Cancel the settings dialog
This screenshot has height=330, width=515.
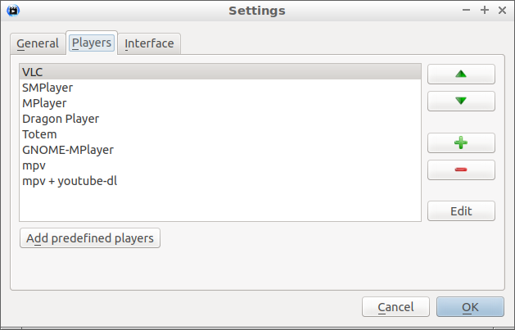point(395,307)
